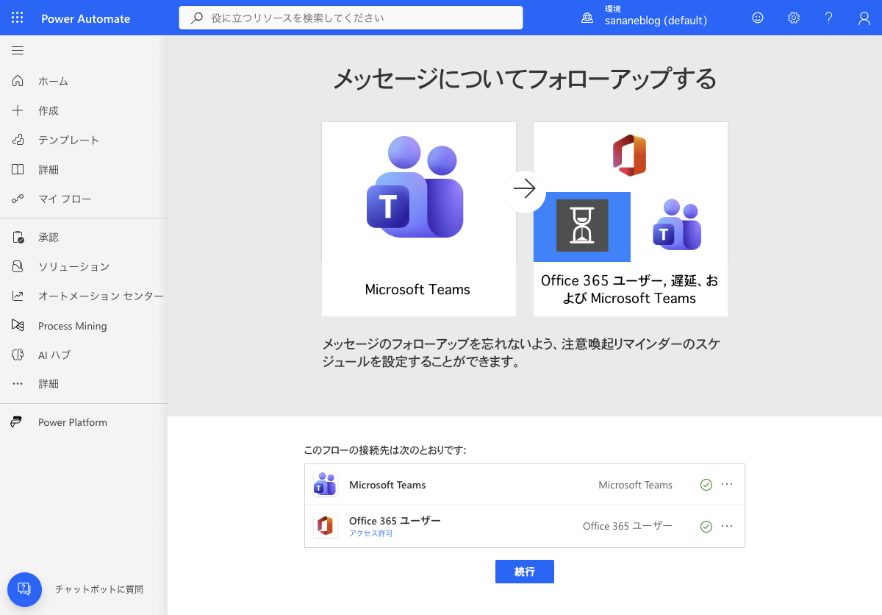
Task: Click the Home house icon
Action: pos(18,81)
